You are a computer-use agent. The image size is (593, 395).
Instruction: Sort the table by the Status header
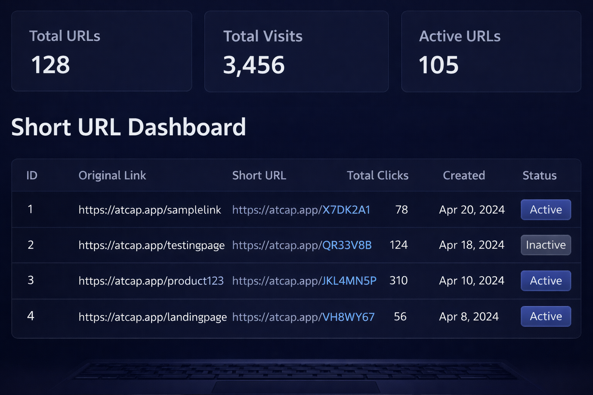click(539, 176)
